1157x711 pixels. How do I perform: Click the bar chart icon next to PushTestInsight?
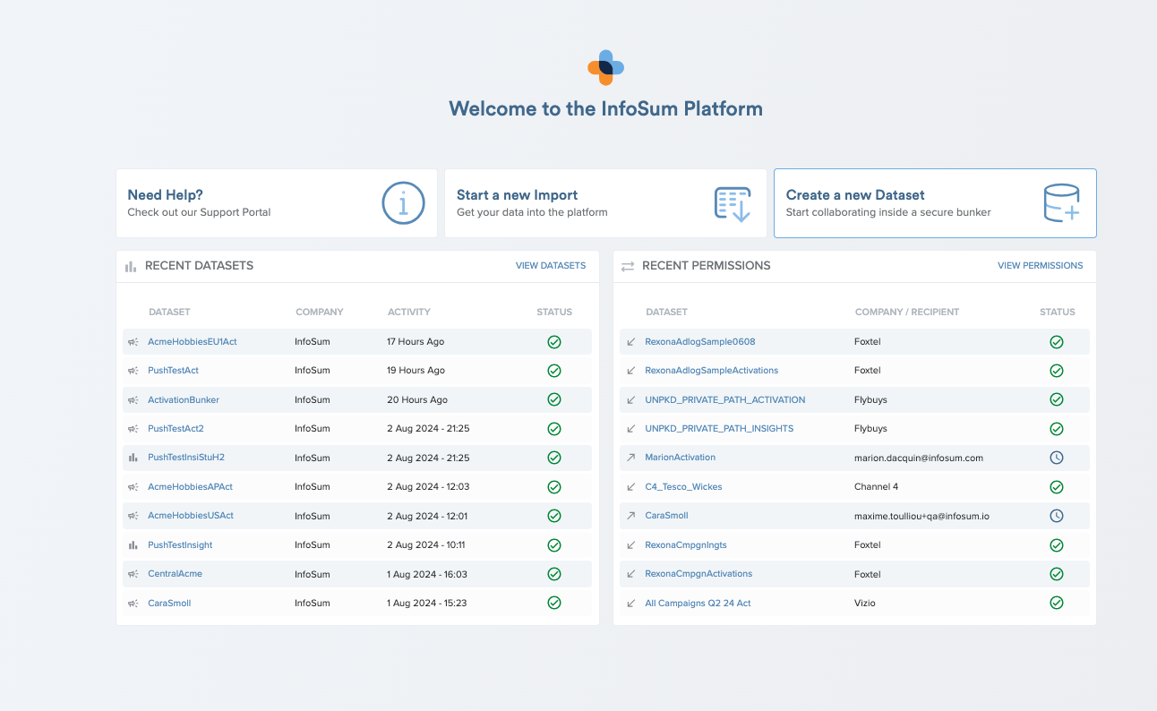(133, 544)
